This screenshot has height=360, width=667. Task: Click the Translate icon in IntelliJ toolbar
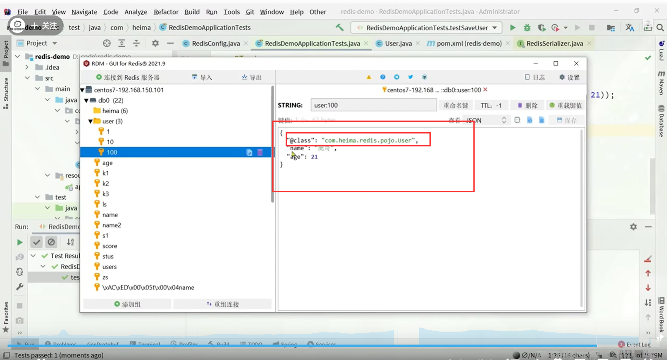point(630,28)
